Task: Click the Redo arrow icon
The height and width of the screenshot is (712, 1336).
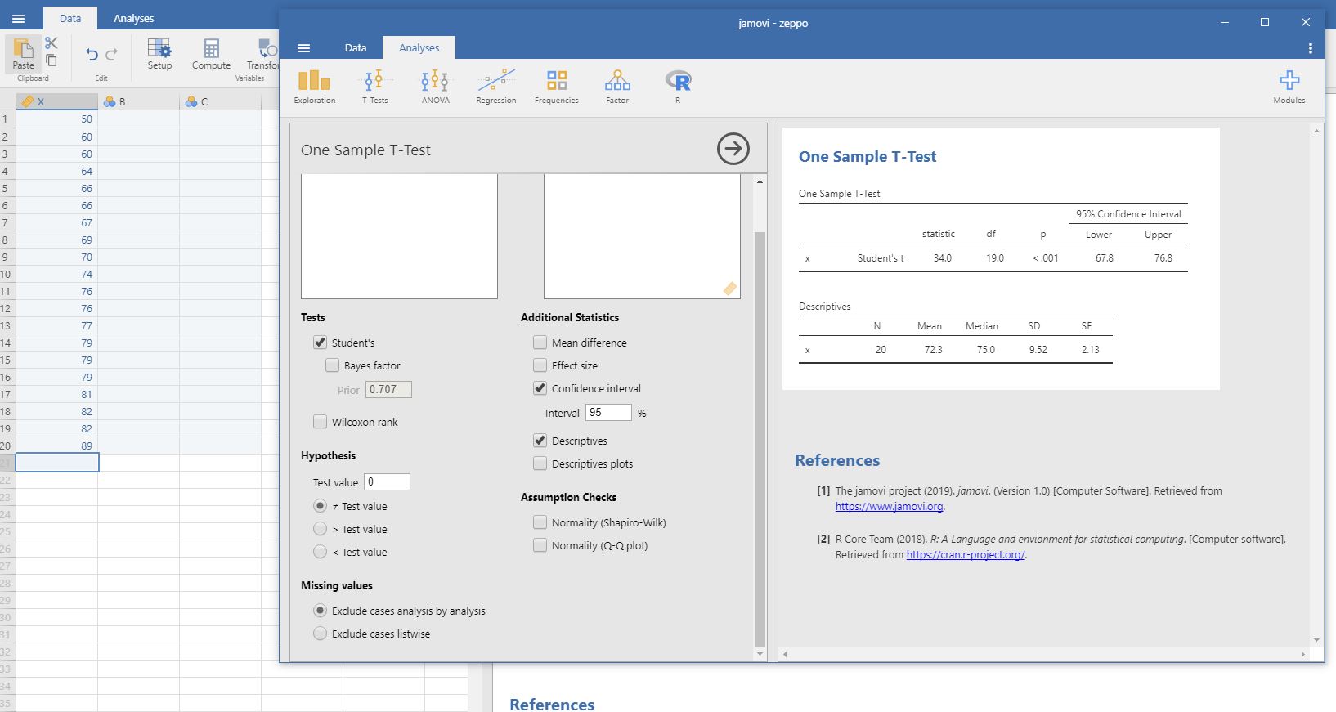Action: (112, 54)
